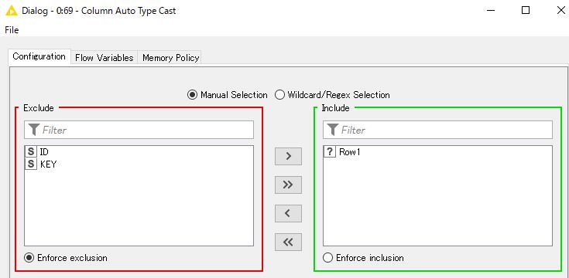Click the string type icon beside ID
The height and width of the screenshot is (278, 569).
pyautogui.click(x=31, y=152)
